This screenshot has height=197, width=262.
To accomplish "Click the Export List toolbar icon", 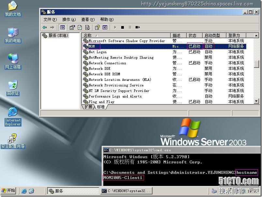I will (87, 27).
